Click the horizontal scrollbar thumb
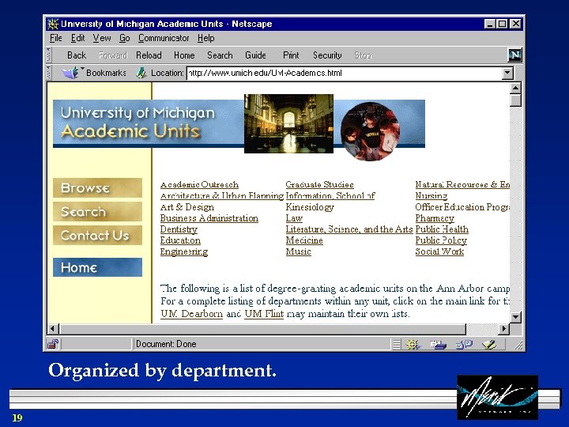Viewport: 569px width, 427px height. (262, 329)
